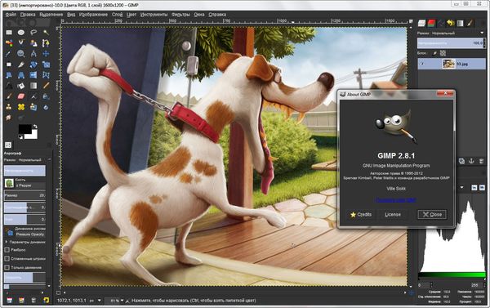Select the Heal bandage tool
This screenshot has height=308, width=490.
click(x=21, y=107)
